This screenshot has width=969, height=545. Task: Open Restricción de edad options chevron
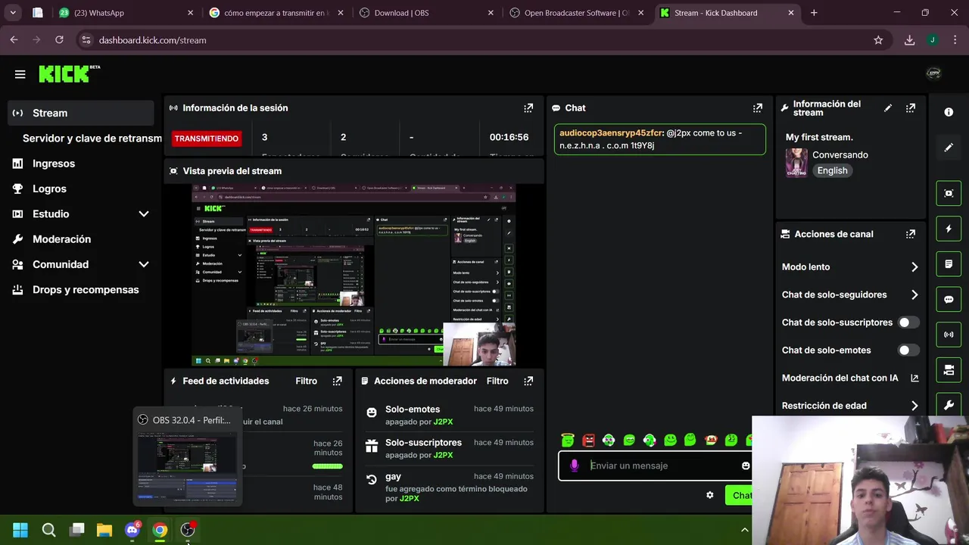click(914, 406)
